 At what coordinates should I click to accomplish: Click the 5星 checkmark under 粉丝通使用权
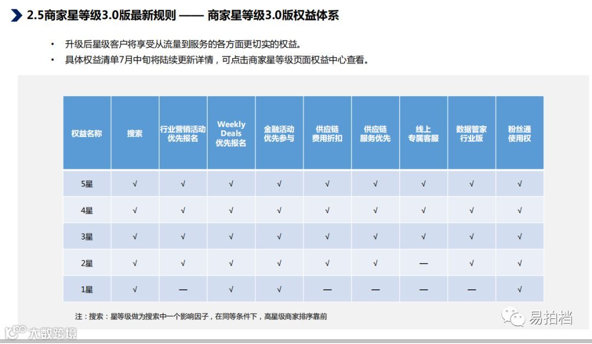520,184
